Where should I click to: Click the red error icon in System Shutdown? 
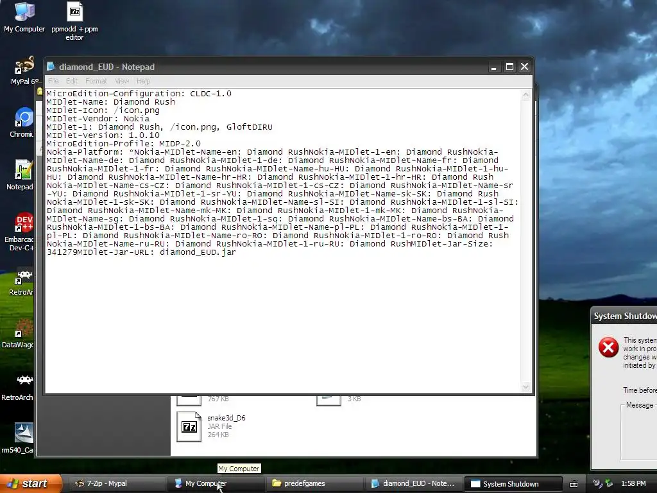[608, 347]
